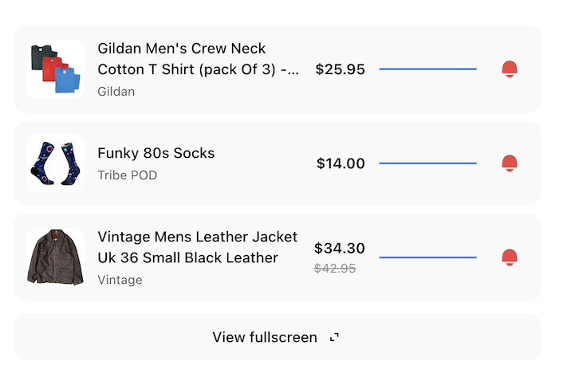Viewport: 563px width, 381px height.
Task: Click the crossed-out $42.95 original price
Action: tap(335, 269)
